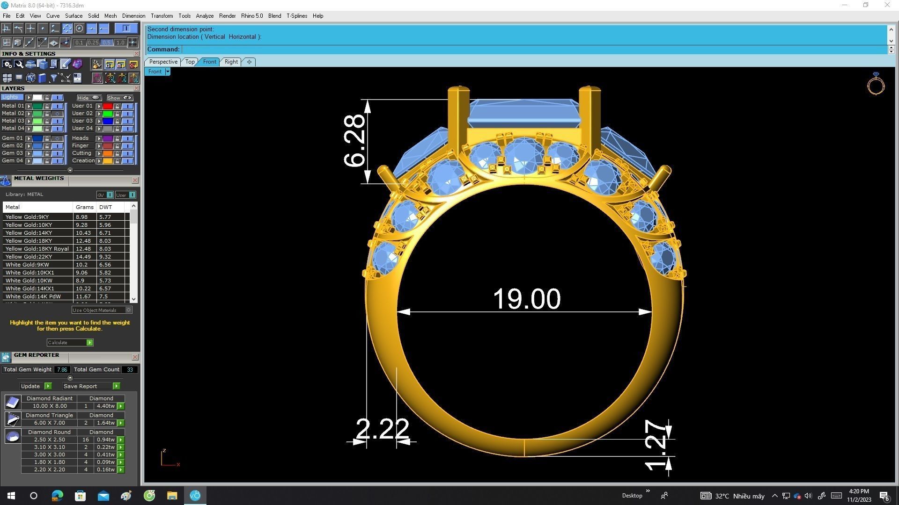The image size is (899, 505).
Task: Click the four-viewport layout icon
Action: pyautogui.click(x=7, y=78)
